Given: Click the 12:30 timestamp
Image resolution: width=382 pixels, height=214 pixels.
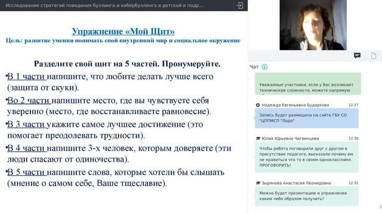Looking at the screenshot, I should [353, 139].
